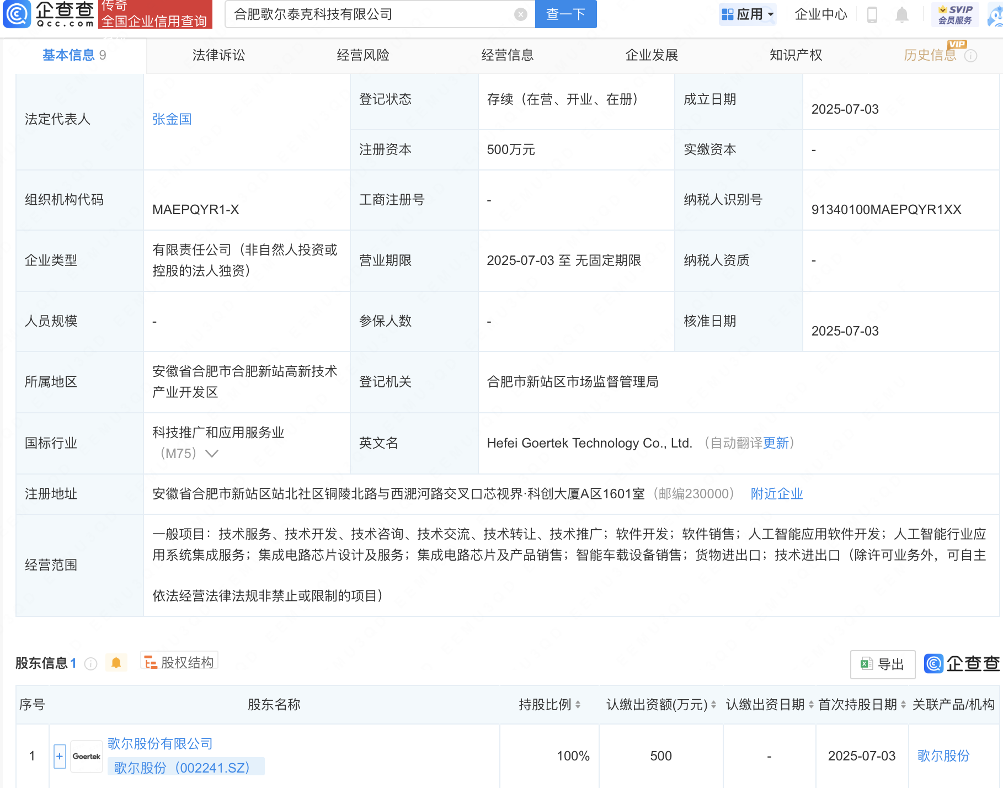Screen dimensions: 1003x788
Task: Open 歌尔股份有限公司 shareholder link
Action: pos(160,744)
